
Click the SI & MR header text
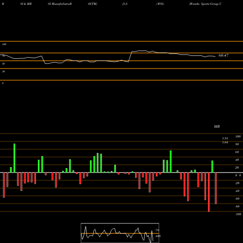(26, 4)
